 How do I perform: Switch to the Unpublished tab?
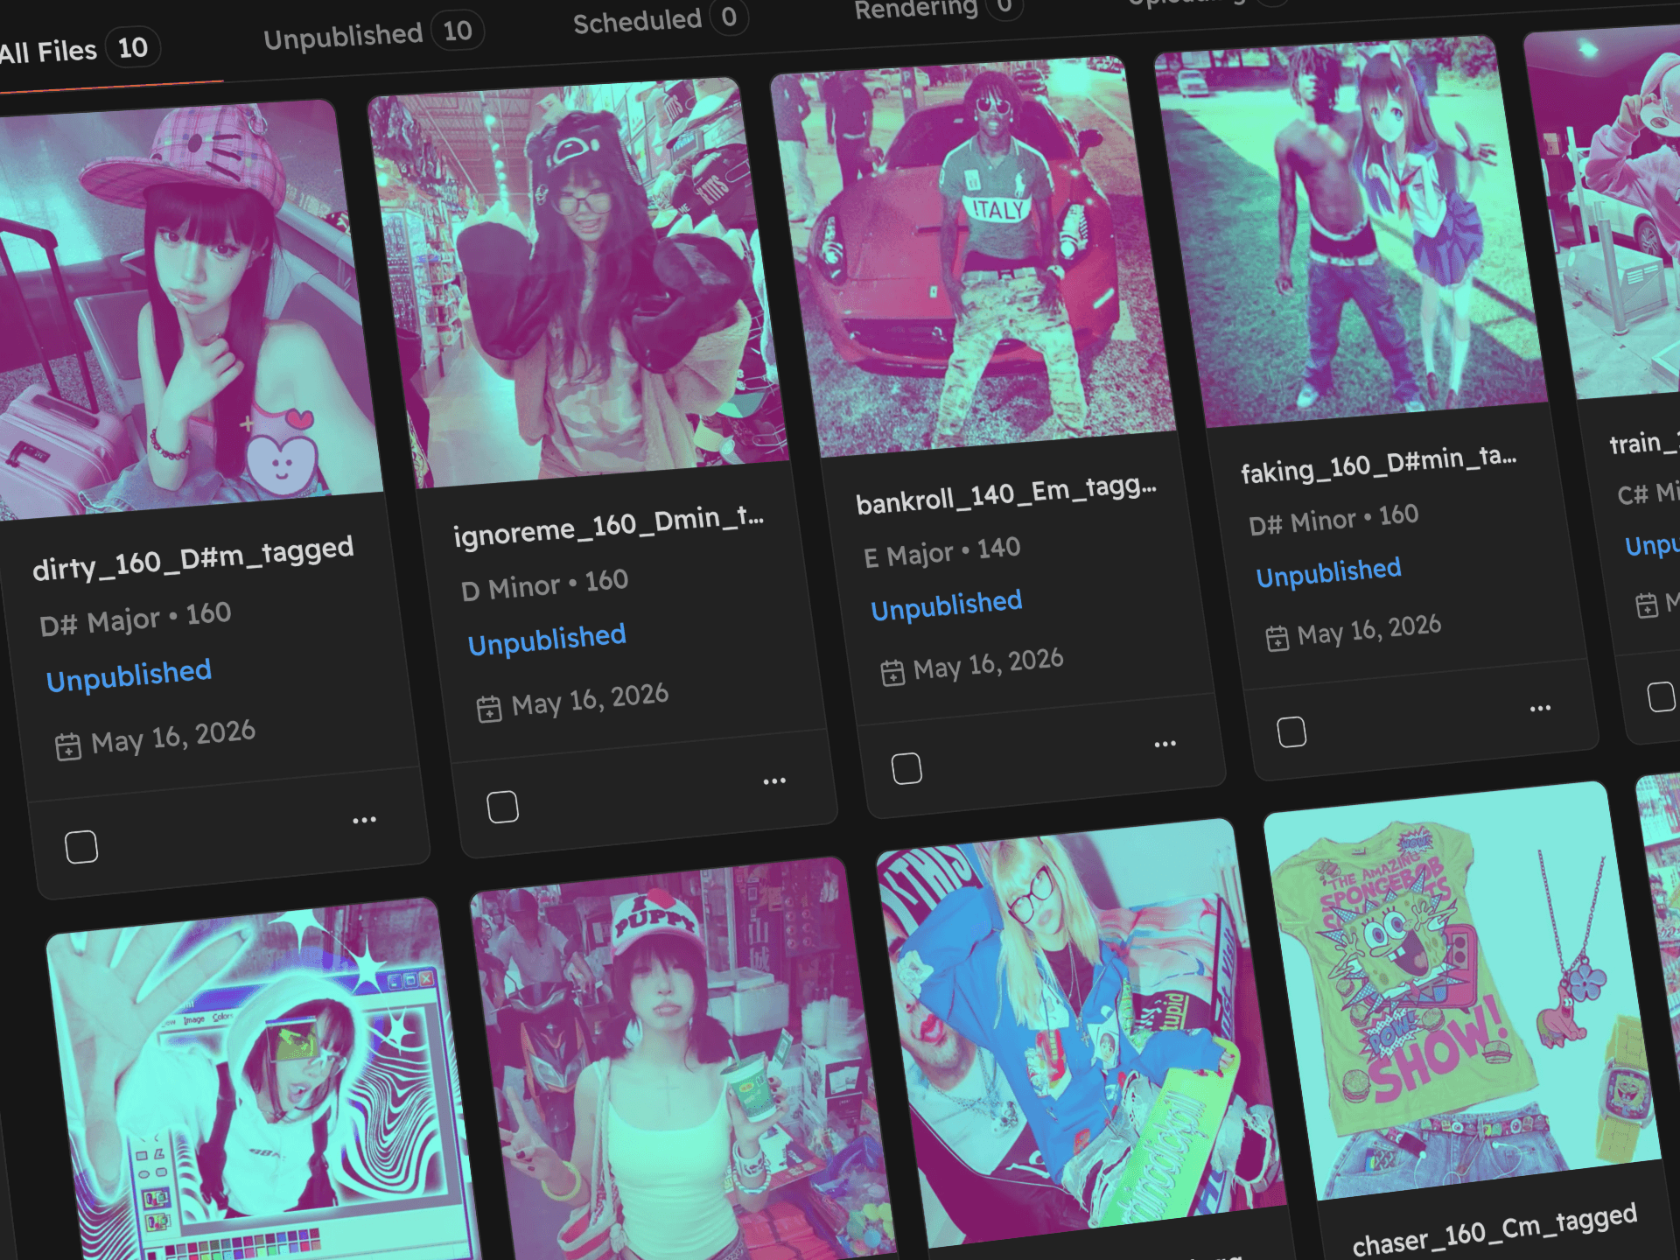374,35
